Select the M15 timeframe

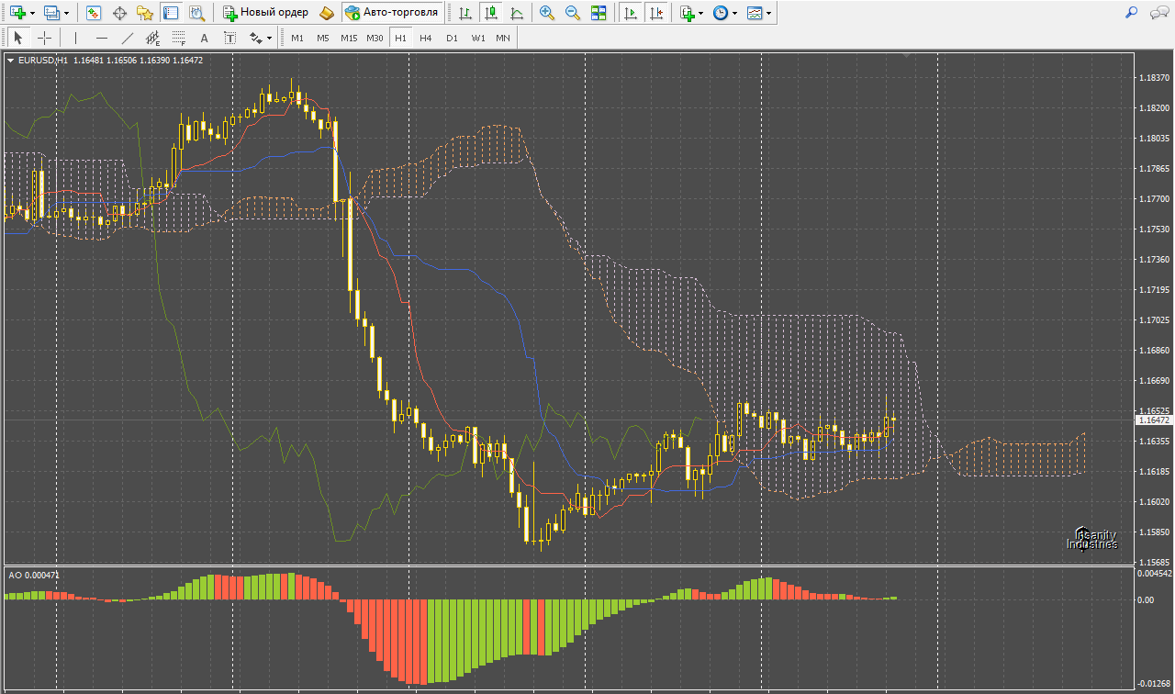pyautogui.click(x=349, y=38)
